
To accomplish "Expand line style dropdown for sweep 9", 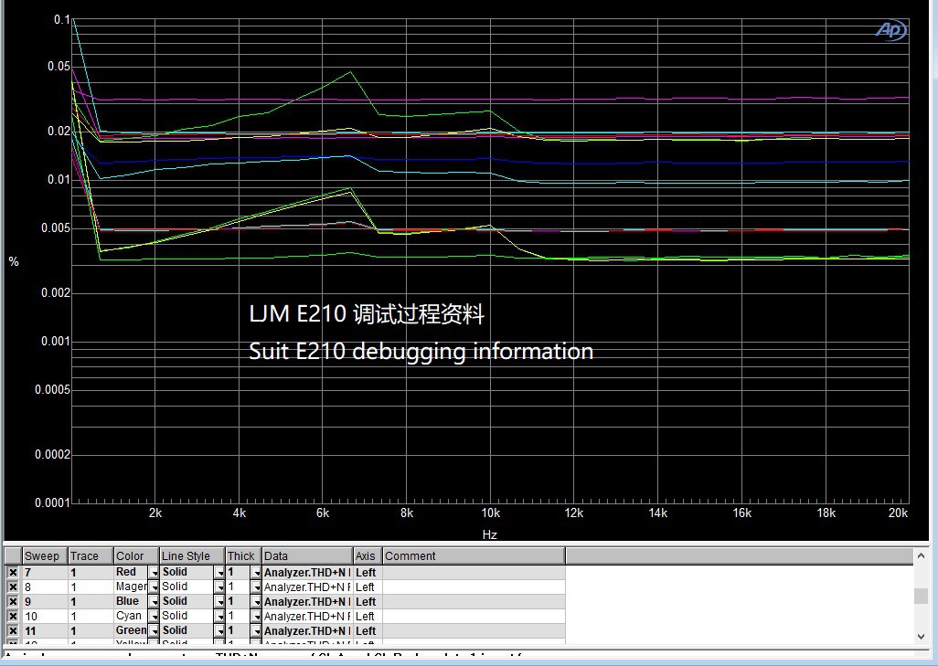I will click(x=219, y=602).
